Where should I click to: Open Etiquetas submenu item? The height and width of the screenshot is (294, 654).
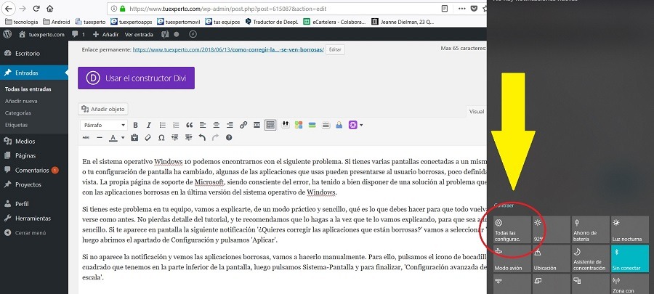16,125
